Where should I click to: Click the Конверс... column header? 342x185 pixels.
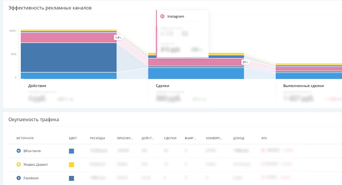[x=214, y=138]
